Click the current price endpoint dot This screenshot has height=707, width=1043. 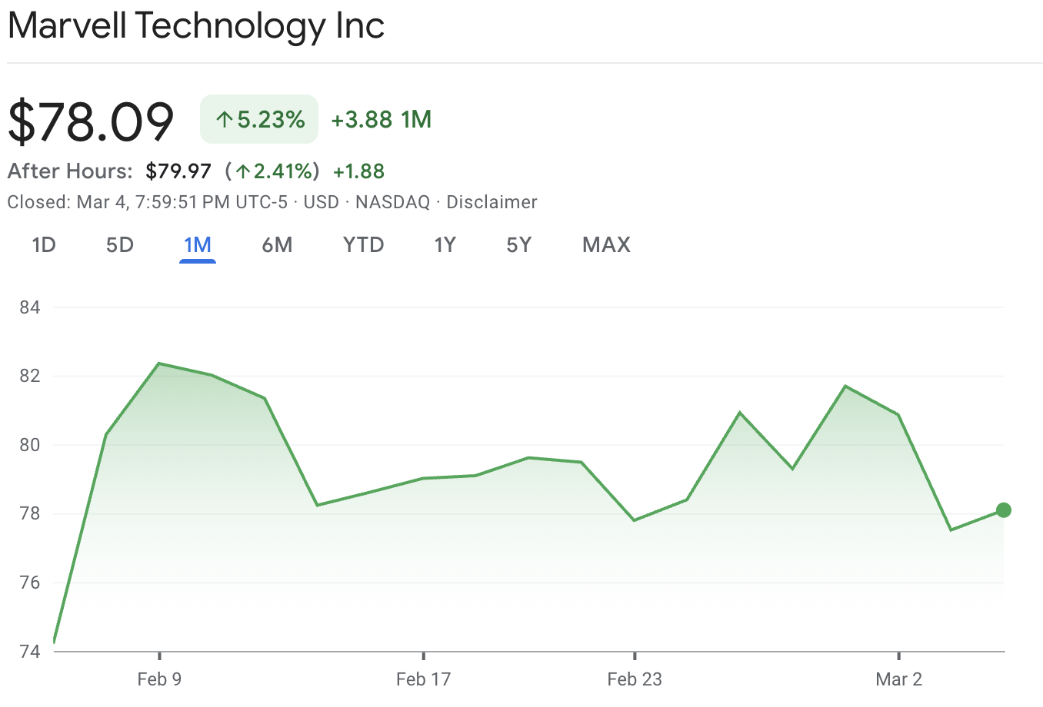point(1004,510)
